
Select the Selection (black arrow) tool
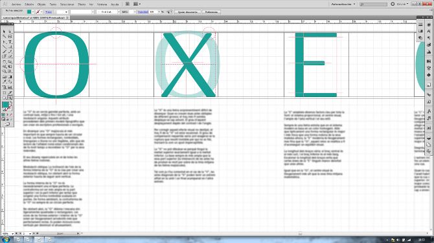click(x=5, y=32)
